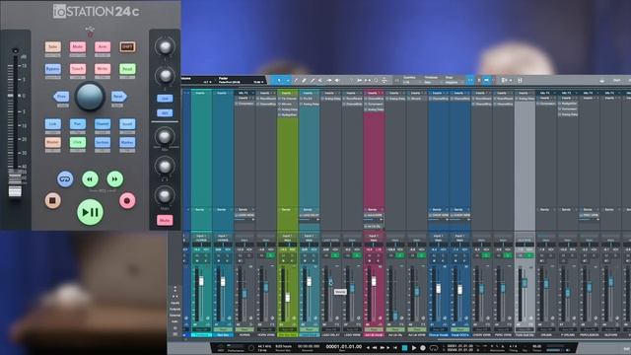Enable the green Read automation button

[127, 69]
